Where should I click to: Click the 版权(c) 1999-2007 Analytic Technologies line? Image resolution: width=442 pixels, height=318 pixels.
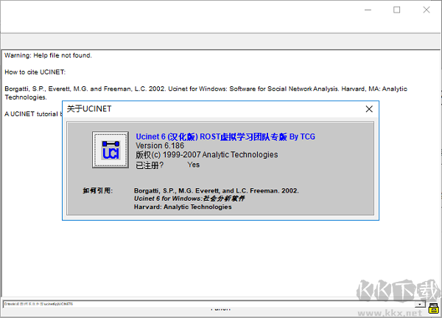206,155
